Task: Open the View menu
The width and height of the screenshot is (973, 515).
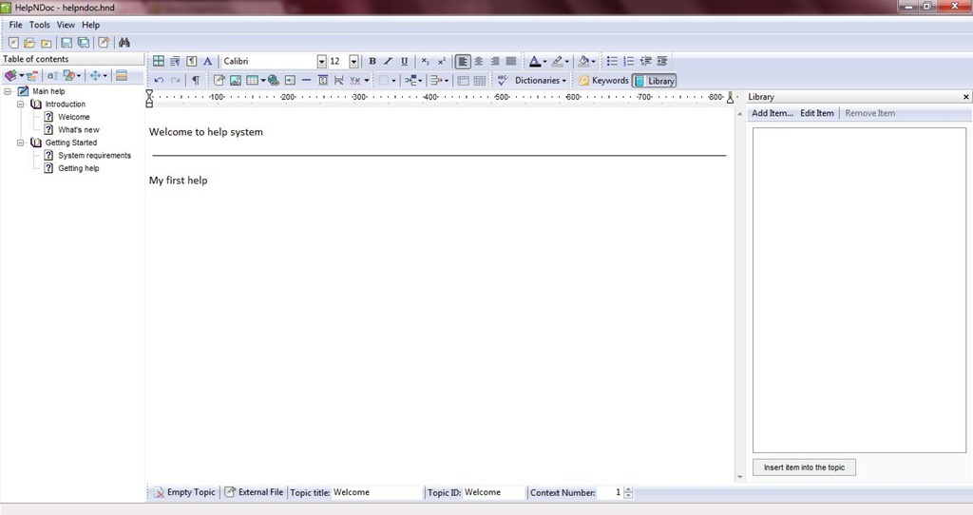Action: click(66, 25)
